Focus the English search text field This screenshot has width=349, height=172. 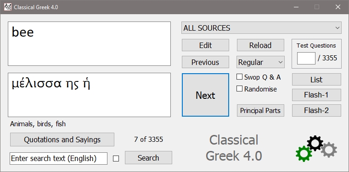pos(58,158)
